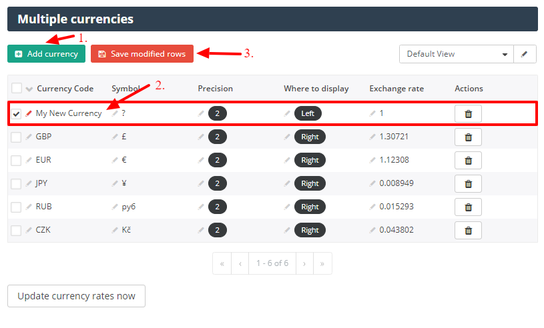The width and height of the screenshot is (544, 328).
Task: Go to last page of results
Action: (322, 263)
